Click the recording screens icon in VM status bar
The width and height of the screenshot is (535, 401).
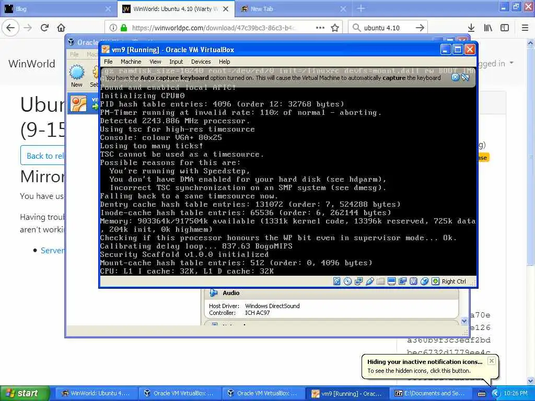[x=403, y=281]
